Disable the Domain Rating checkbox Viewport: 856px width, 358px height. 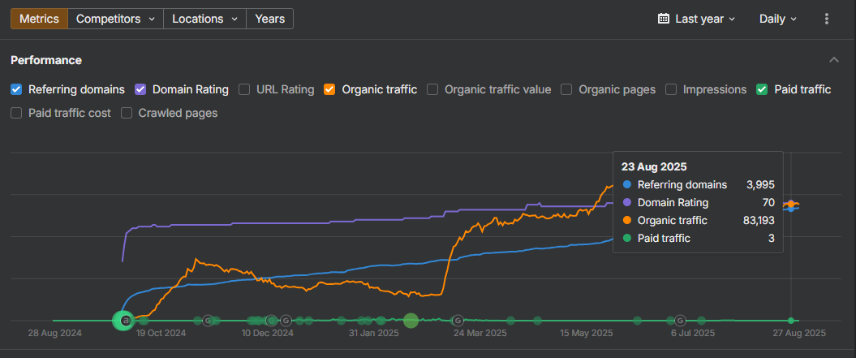tap(140, 89)
